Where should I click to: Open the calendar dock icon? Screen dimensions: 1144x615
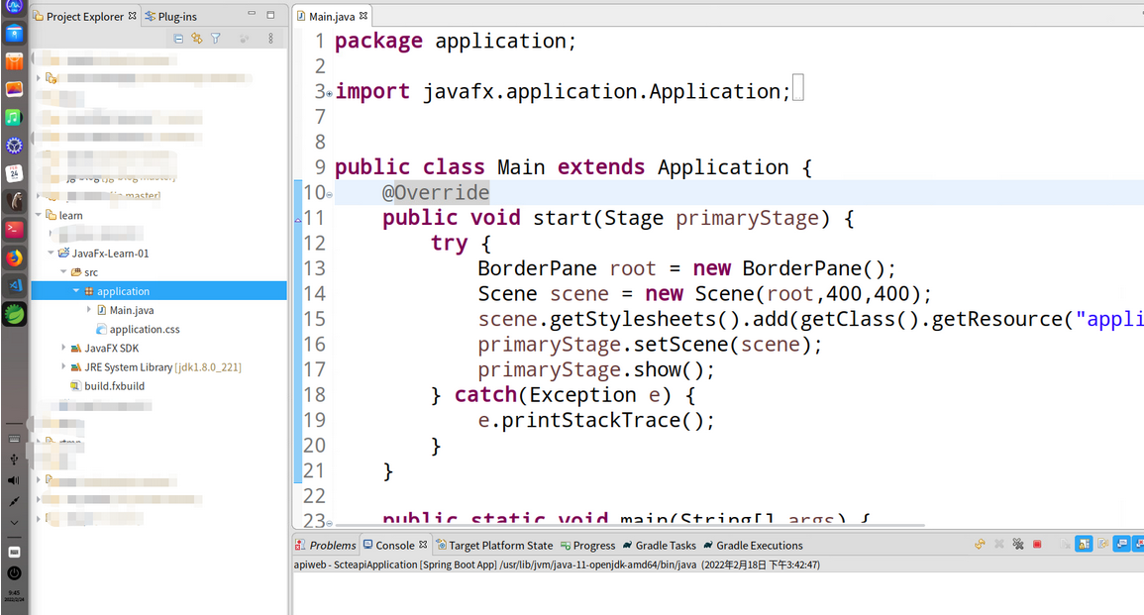point(14,173)
